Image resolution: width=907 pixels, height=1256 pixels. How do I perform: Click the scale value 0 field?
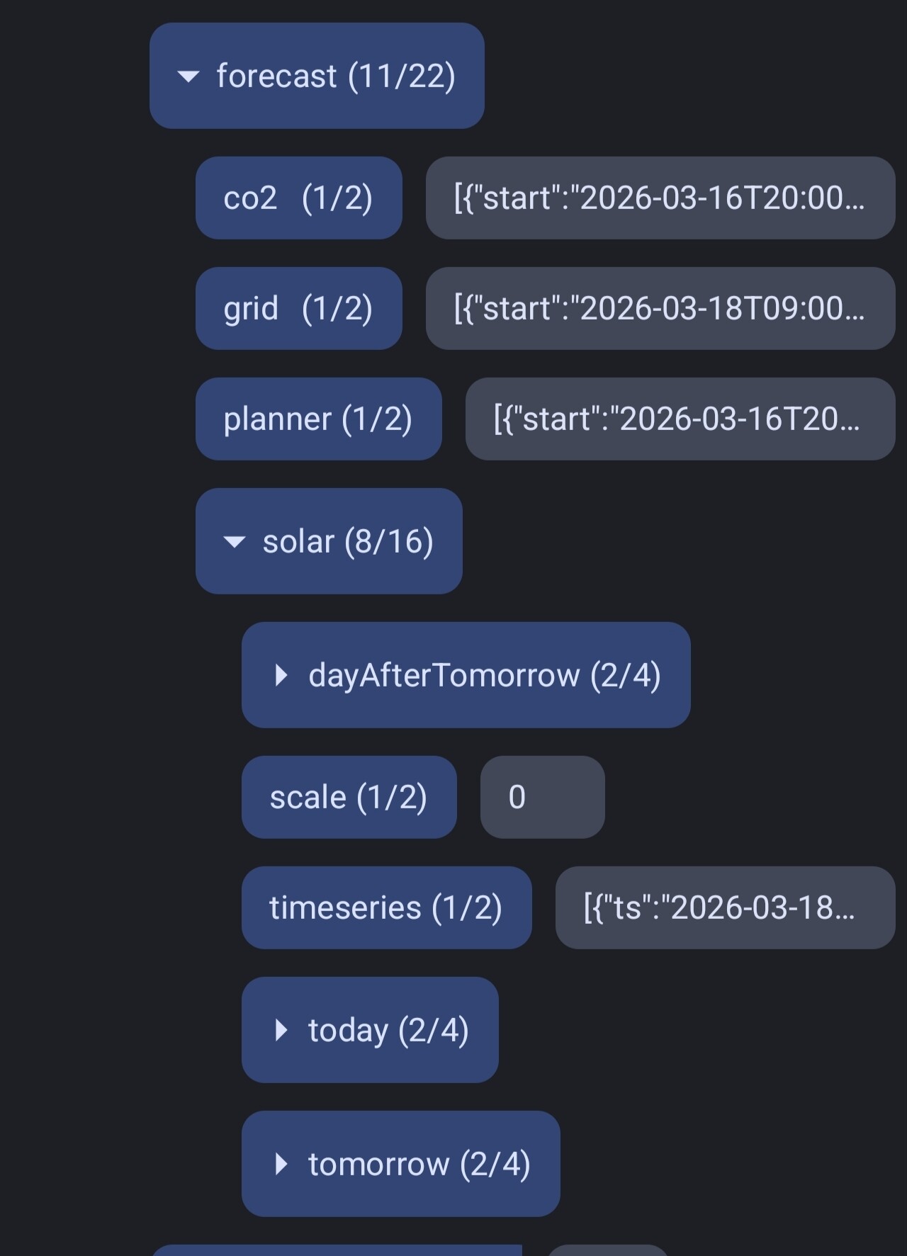(542, 797)
